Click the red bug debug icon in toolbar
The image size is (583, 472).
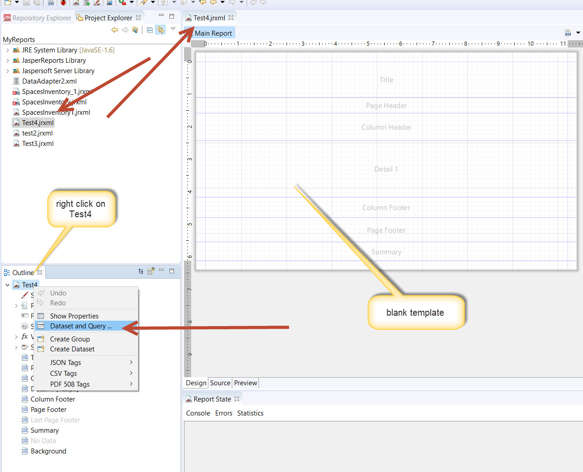point(63,3)
